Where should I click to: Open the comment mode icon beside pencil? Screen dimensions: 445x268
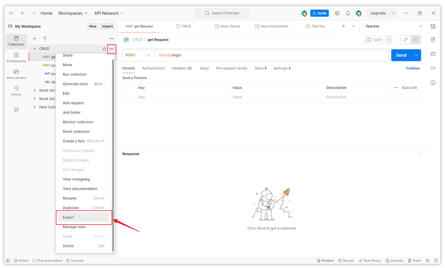(416, 40)
